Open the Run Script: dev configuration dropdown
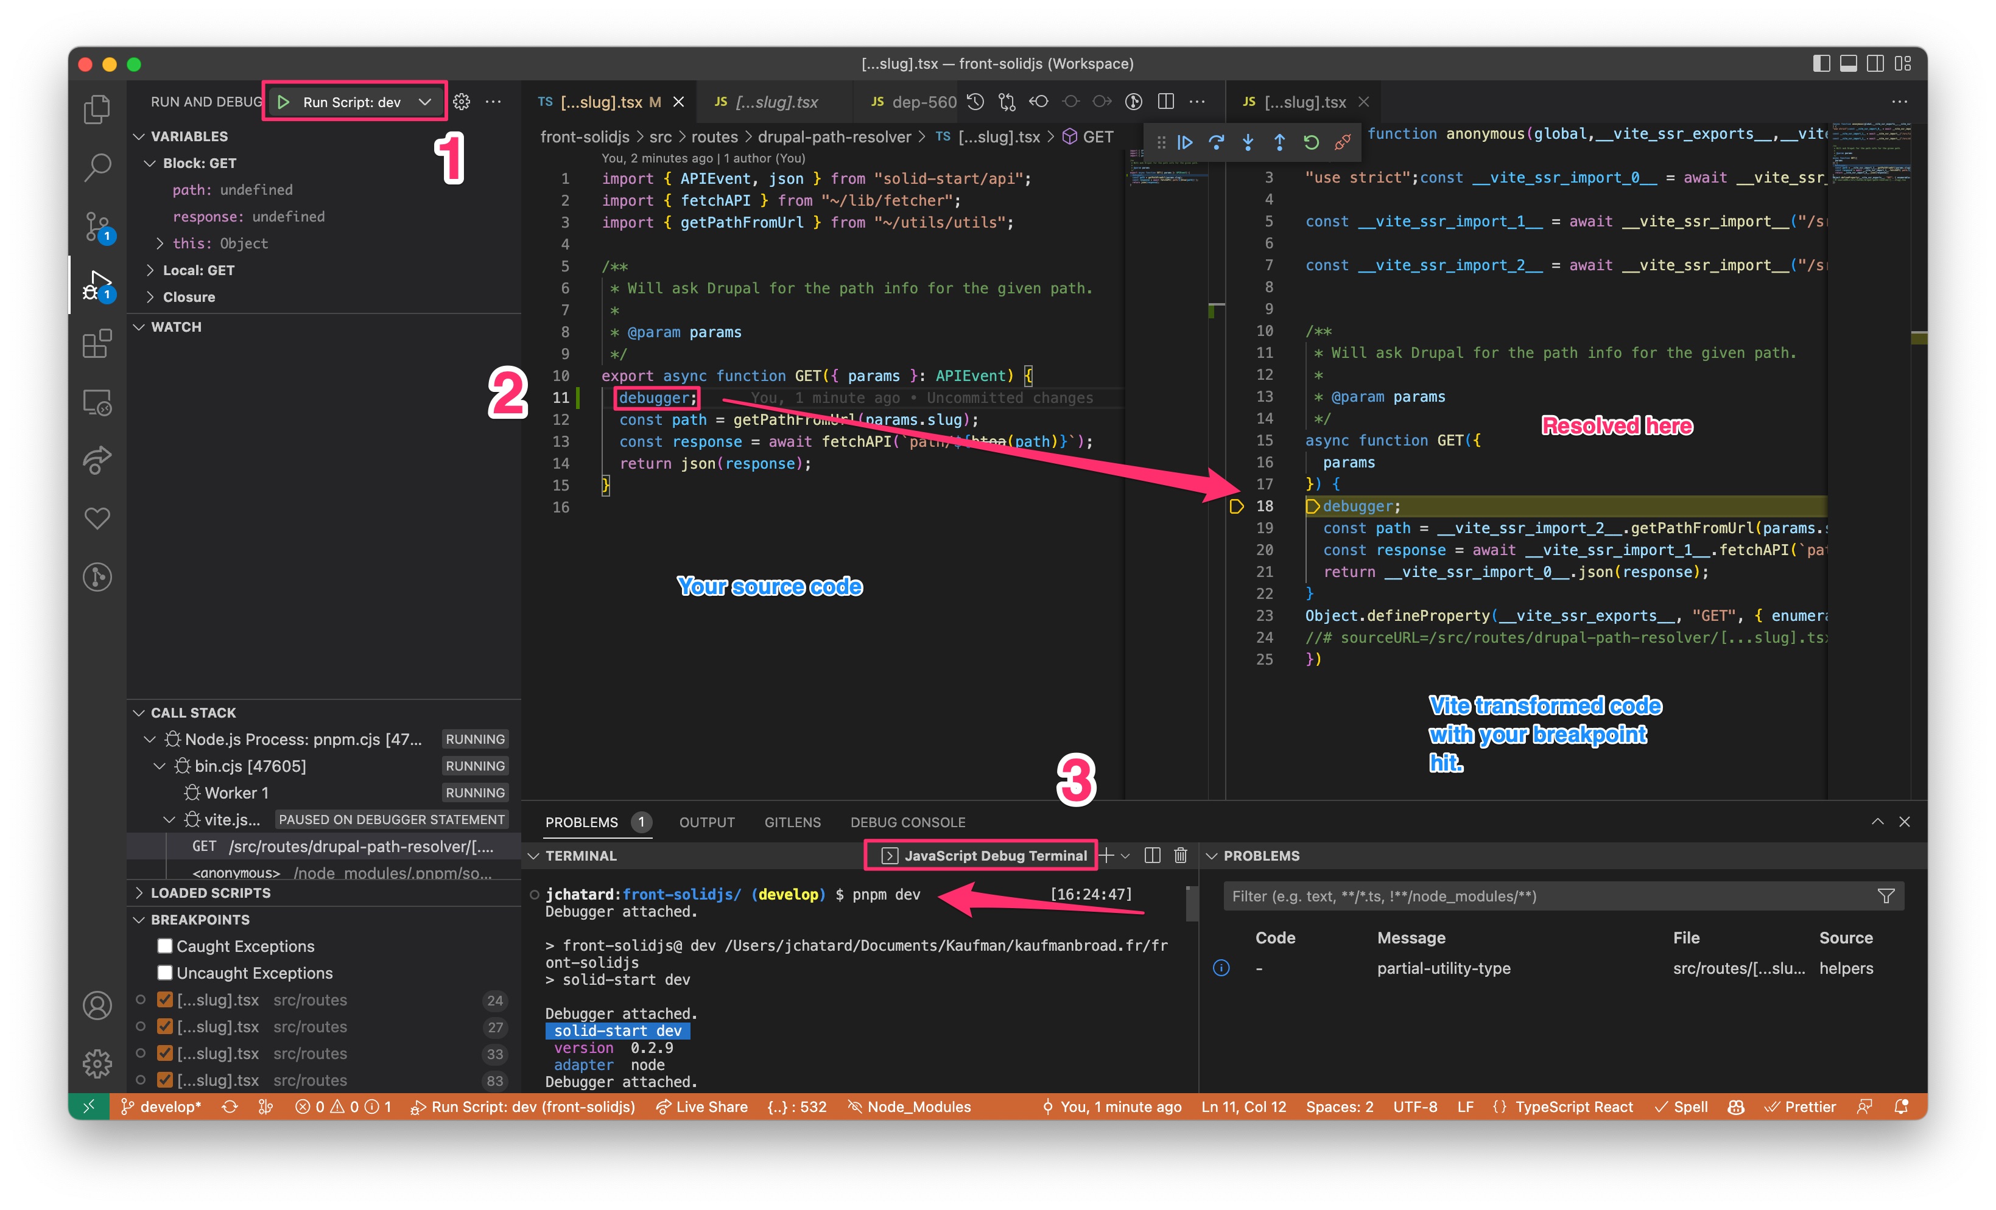 pos(425,102)
